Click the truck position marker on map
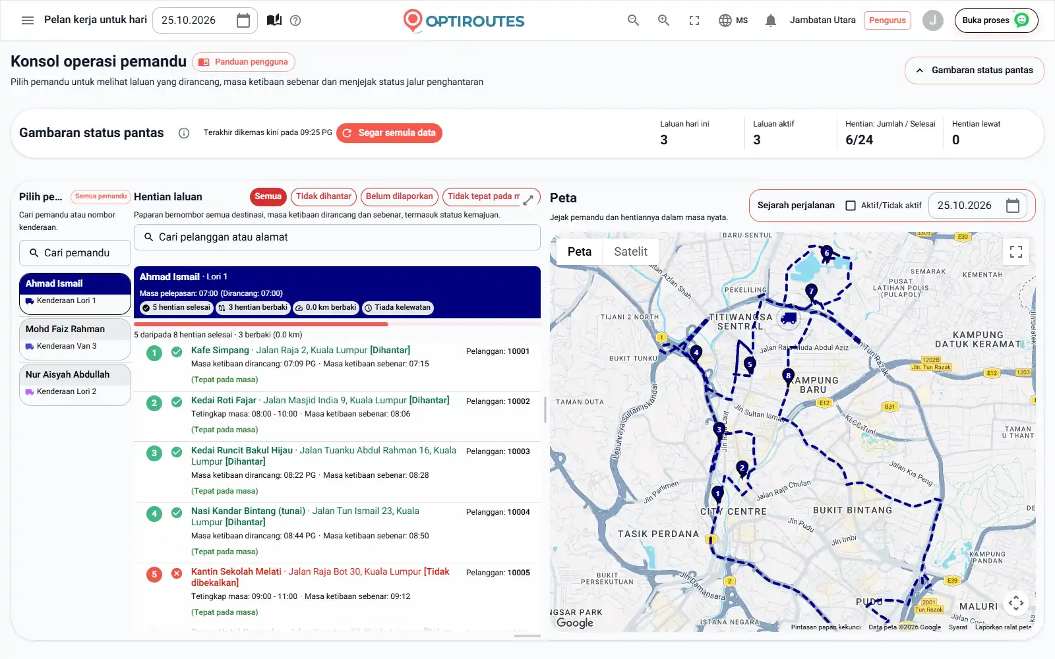Image resolution: width=1055 pixels, height=659 pixels. click(x=789, y=319)
